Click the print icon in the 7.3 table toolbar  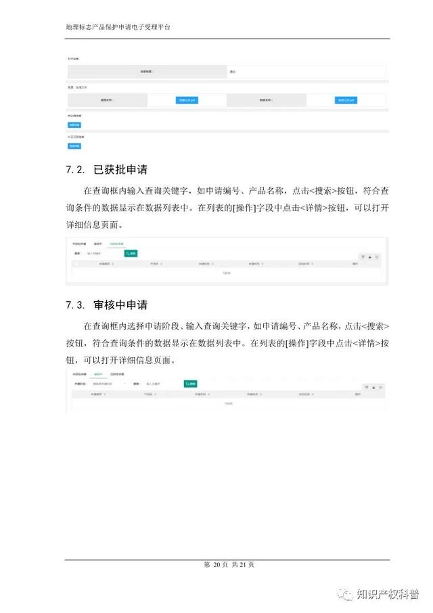point(381,387)
